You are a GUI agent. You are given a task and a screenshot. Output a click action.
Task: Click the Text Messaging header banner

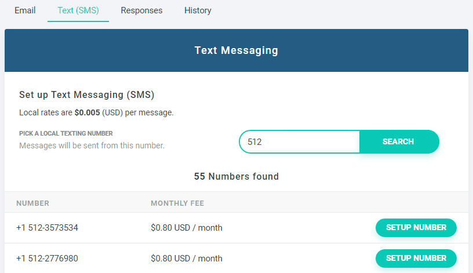coord(237,50)
